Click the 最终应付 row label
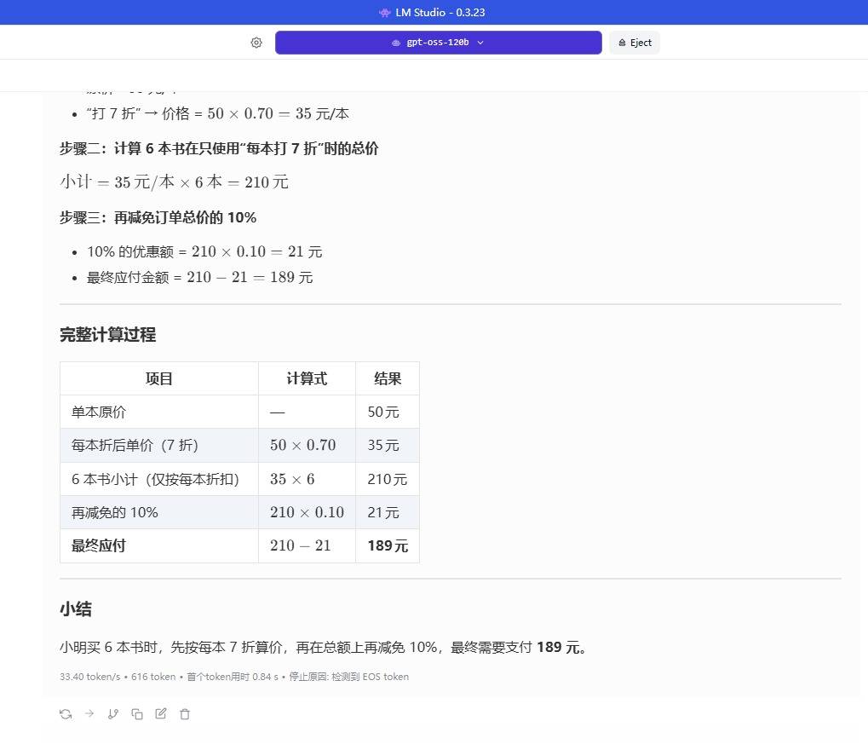Screen dimensions: 868x744 click(x=99, y=545)
